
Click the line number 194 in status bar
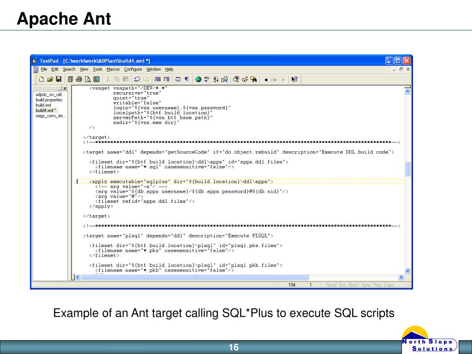click(x=292, y=285)
